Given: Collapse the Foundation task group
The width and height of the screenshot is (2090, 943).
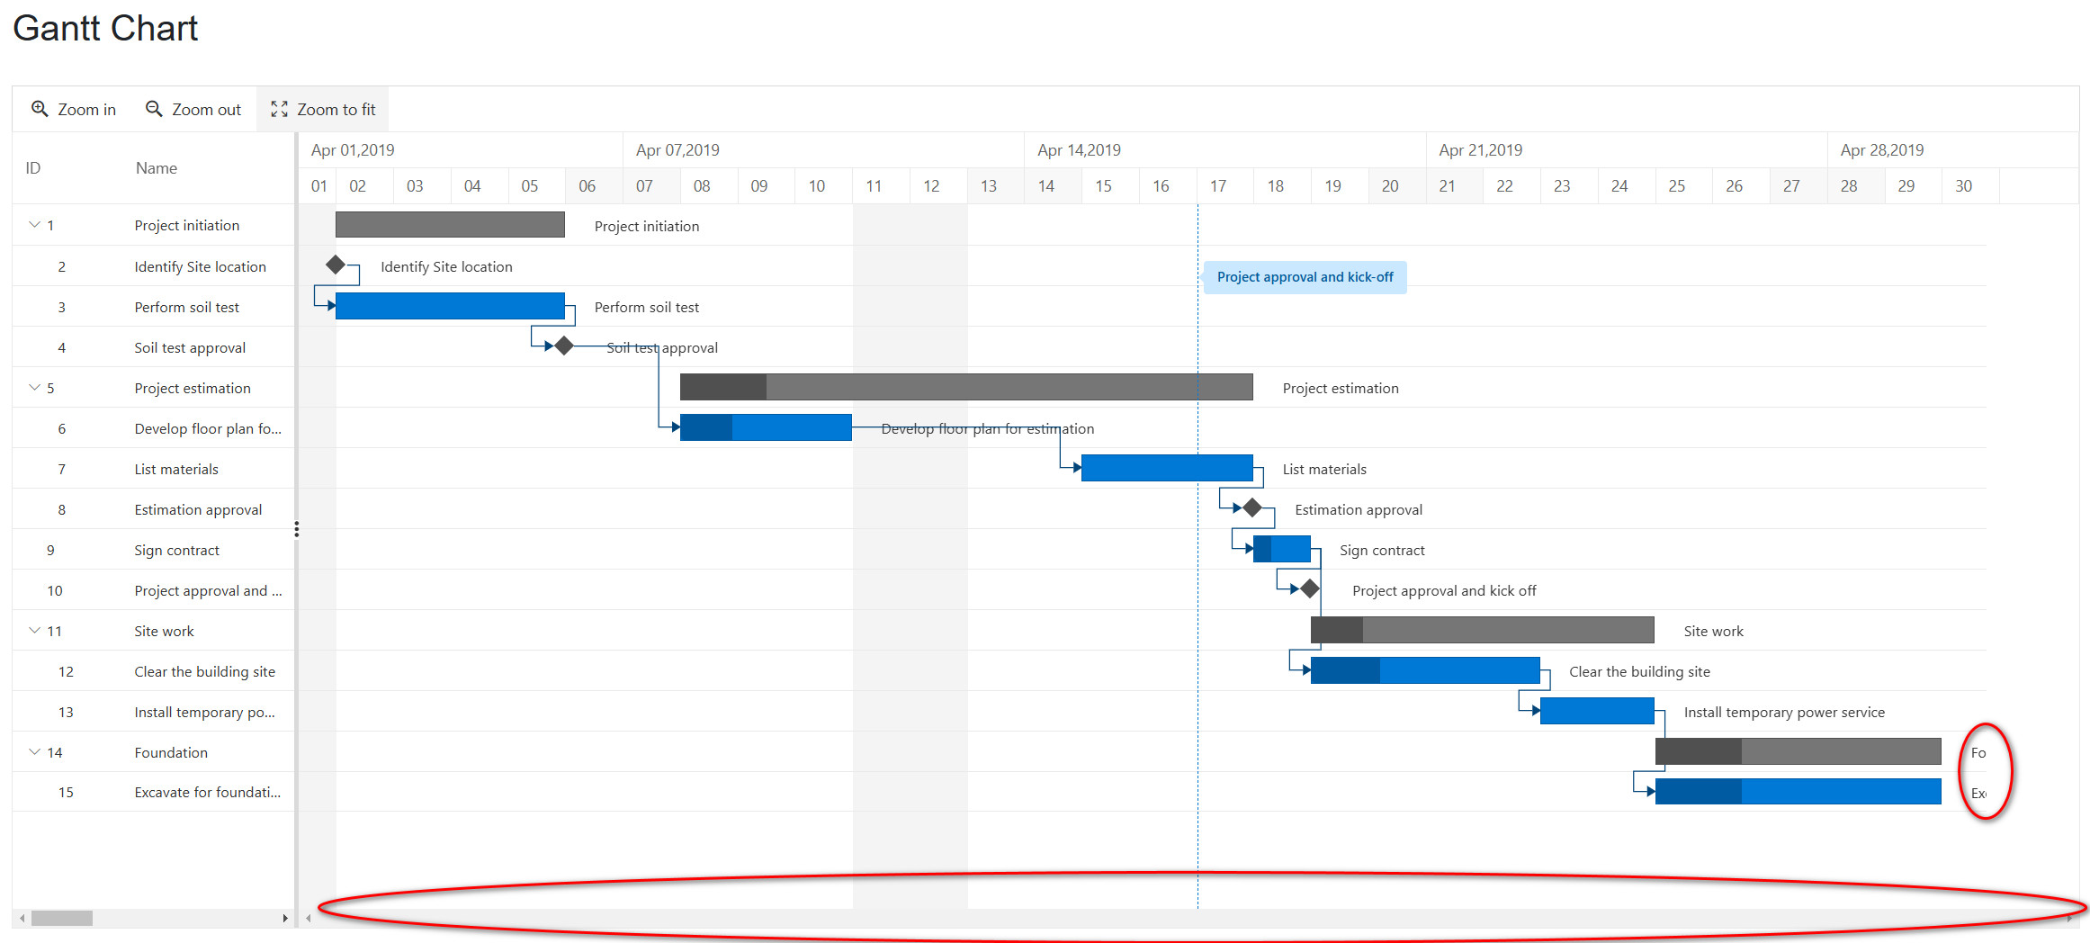Looking at the screenshot, I should (x=34, y=752).
